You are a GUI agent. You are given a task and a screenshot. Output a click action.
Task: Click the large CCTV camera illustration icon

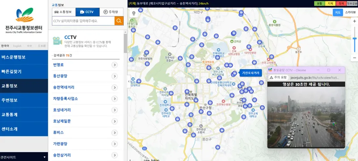click(x=58, y=41)
